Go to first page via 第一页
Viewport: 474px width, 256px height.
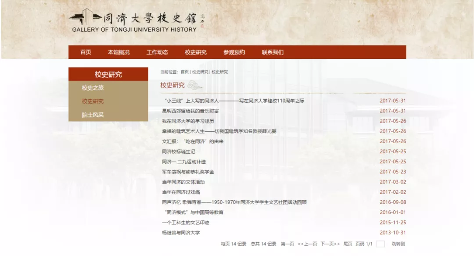[x=287, y=244]
